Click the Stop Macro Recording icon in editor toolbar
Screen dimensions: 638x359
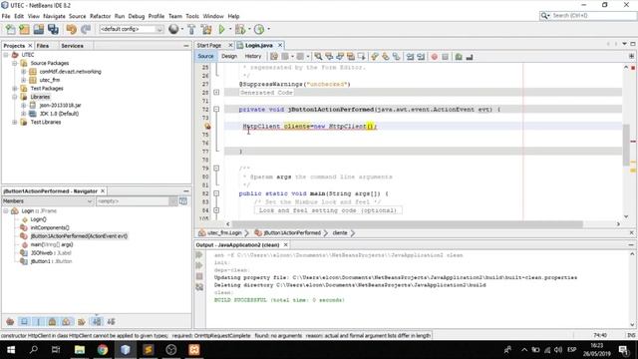[x=446, y=57]
